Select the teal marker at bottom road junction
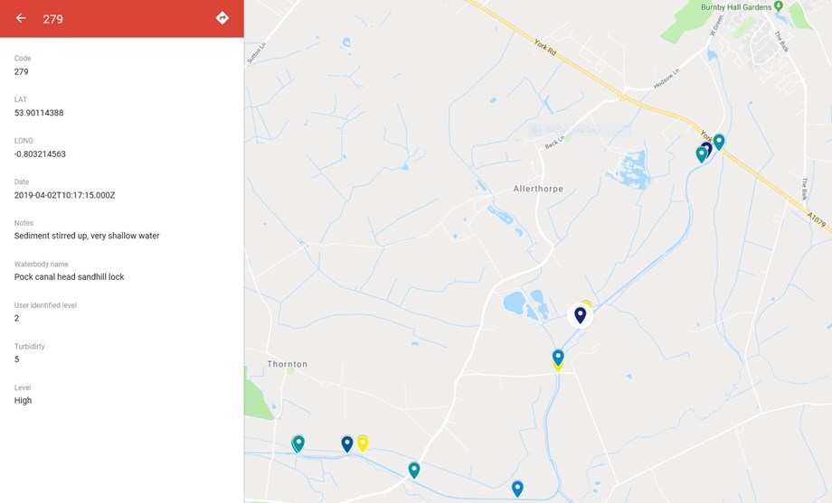 point(414,470)
